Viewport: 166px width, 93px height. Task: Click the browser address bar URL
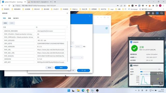coord(39,6)
